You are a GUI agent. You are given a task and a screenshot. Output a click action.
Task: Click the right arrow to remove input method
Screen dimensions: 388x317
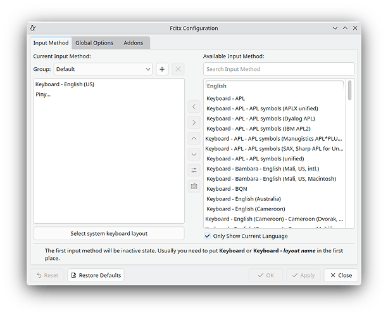194,123
